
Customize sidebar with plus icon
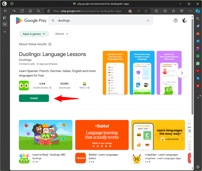[x=198, y=98]
